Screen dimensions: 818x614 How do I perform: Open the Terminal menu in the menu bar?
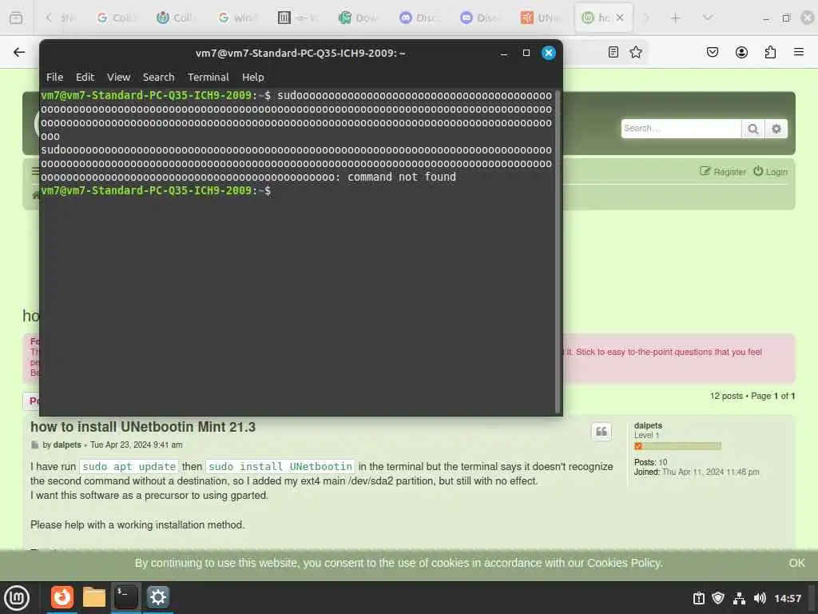[x=208, y=78]
